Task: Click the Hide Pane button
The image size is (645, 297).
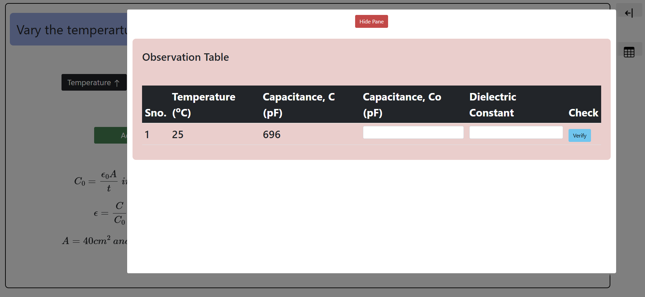Action: [x=371, y=21]
